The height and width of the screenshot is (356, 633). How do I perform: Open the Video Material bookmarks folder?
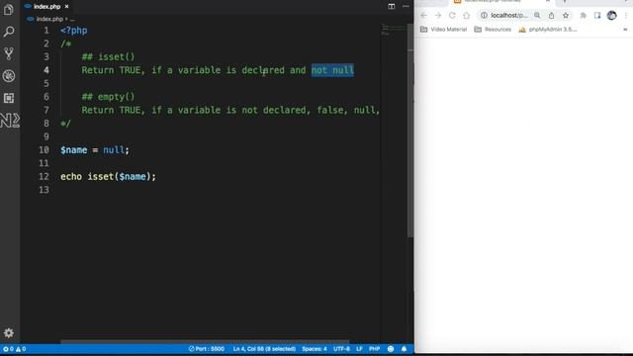(x=443, y=30)
